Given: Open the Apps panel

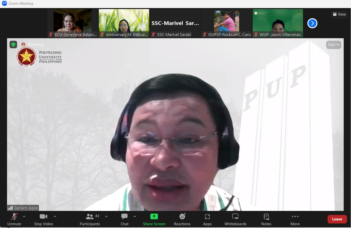Looking at the screenshot, I should click(207, 219).
